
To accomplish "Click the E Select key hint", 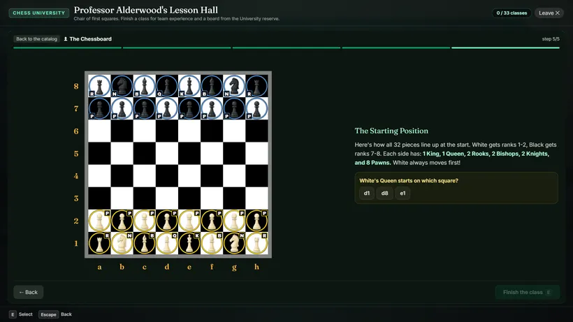I will pos(21,314).
